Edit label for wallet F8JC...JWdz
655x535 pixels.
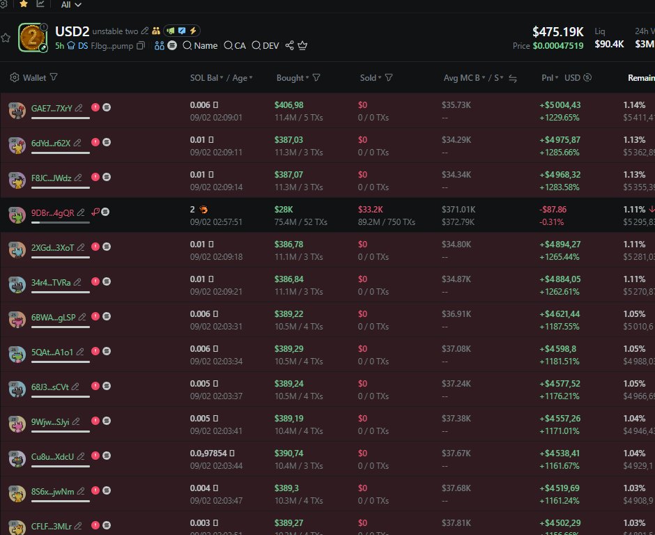coord(78,178)
